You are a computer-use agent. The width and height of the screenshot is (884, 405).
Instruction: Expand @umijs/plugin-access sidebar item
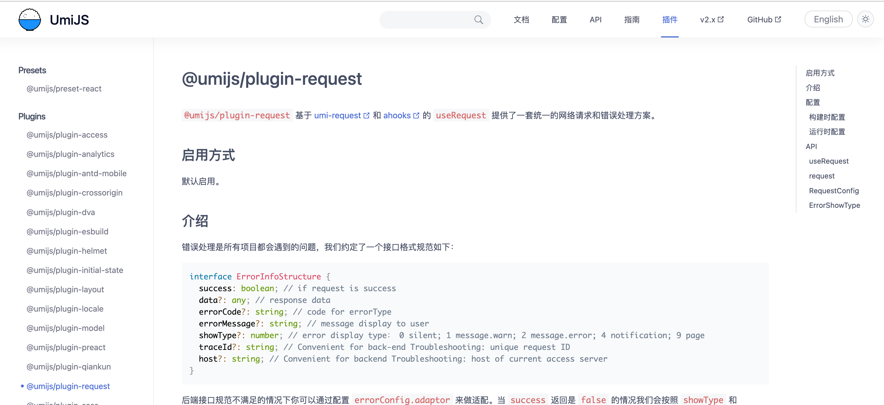coord(68,135)
